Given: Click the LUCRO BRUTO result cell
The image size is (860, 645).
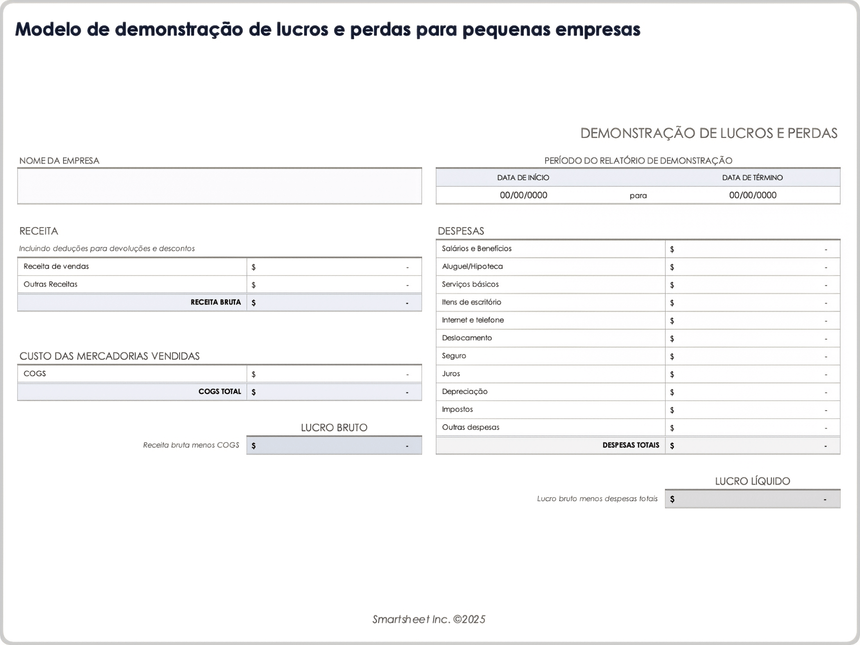Looking at the screenshot, I should 334,445.
